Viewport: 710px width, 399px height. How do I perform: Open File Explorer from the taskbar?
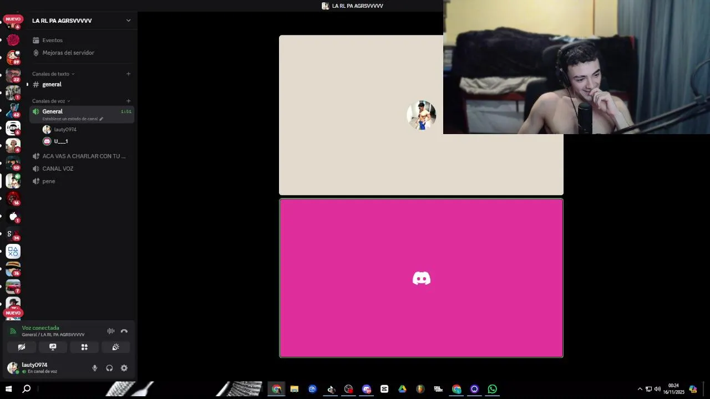pyautogui.click(x=295, y=389)
